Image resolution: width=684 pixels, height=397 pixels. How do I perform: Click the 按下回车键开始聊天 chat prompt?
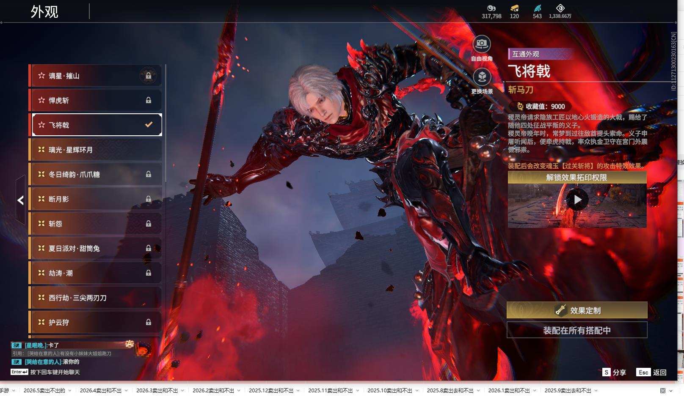(x=55, y=372)
